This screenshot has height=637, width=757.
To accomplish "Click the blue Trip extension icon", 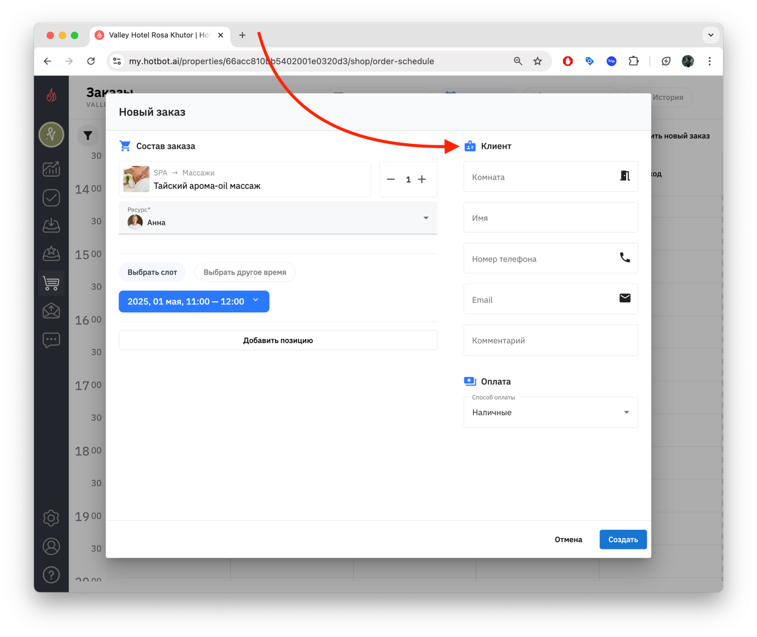I will [611, 61].
